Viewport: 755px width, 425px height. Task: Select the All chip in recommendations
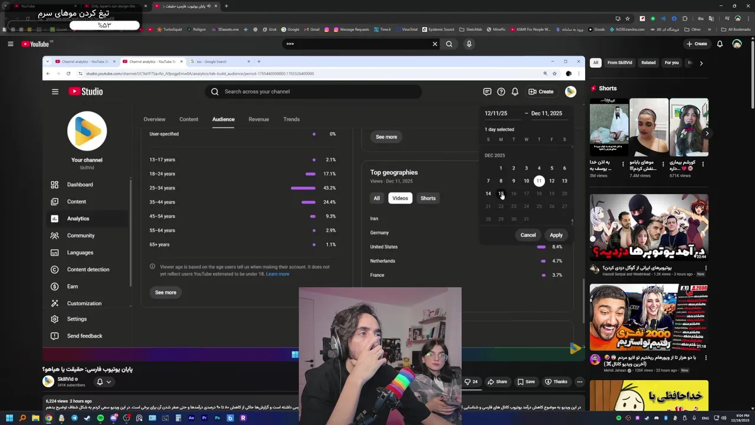pos(596,63)
